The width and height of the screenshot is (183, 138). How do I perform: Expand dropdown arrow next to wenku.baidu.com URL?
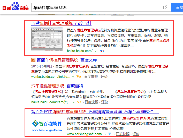73,77
